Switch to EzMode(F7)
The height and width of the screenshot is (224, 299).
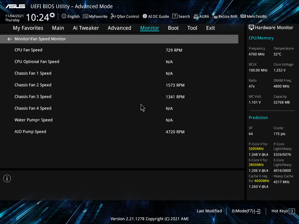click(x=246, y=211)
